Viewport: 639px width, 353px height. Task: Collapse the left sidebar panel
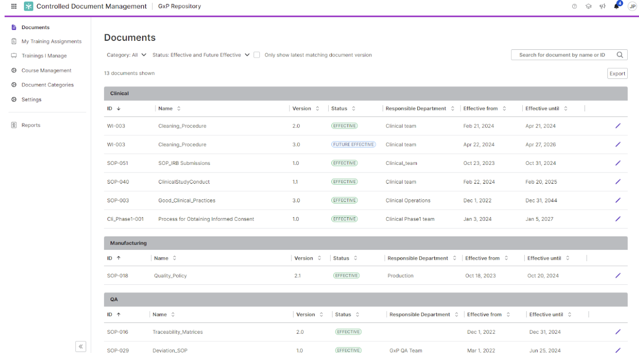[x=81, y=346]
